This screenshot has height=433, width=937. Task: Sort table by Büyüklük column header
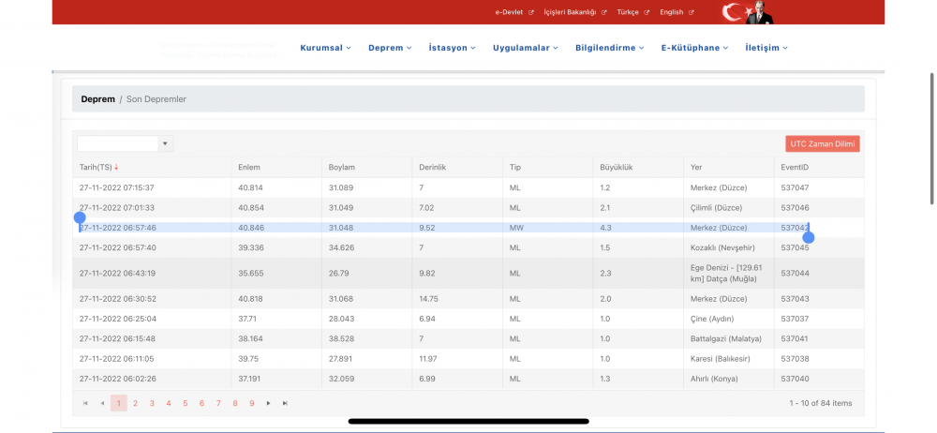(617, 168)
